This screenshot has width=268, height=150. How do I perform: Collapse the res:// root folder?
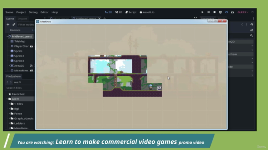tap(7, 99)
